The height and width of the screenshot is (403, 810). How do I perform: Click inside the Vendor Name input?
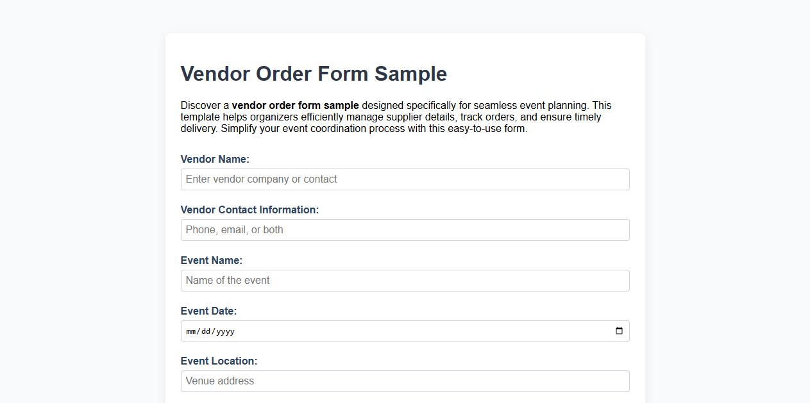click(x=404, y=179)
